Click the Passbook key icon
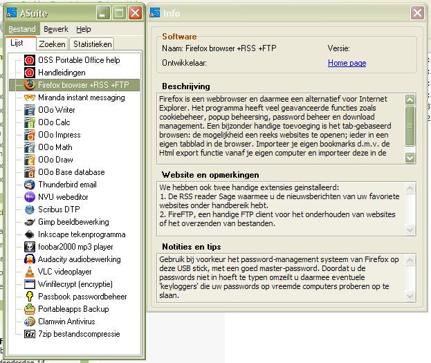Viewport: 431px width, 363px height. pos(30,297)
